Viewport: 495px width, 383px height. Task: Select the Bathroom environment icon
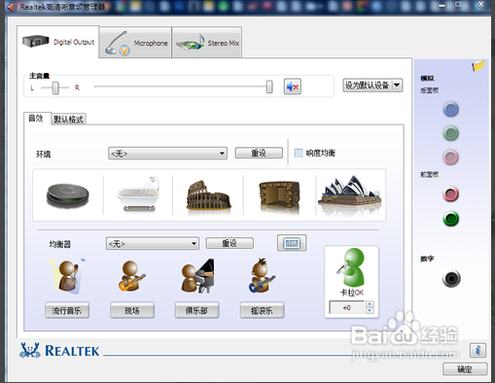pos(138,194)
